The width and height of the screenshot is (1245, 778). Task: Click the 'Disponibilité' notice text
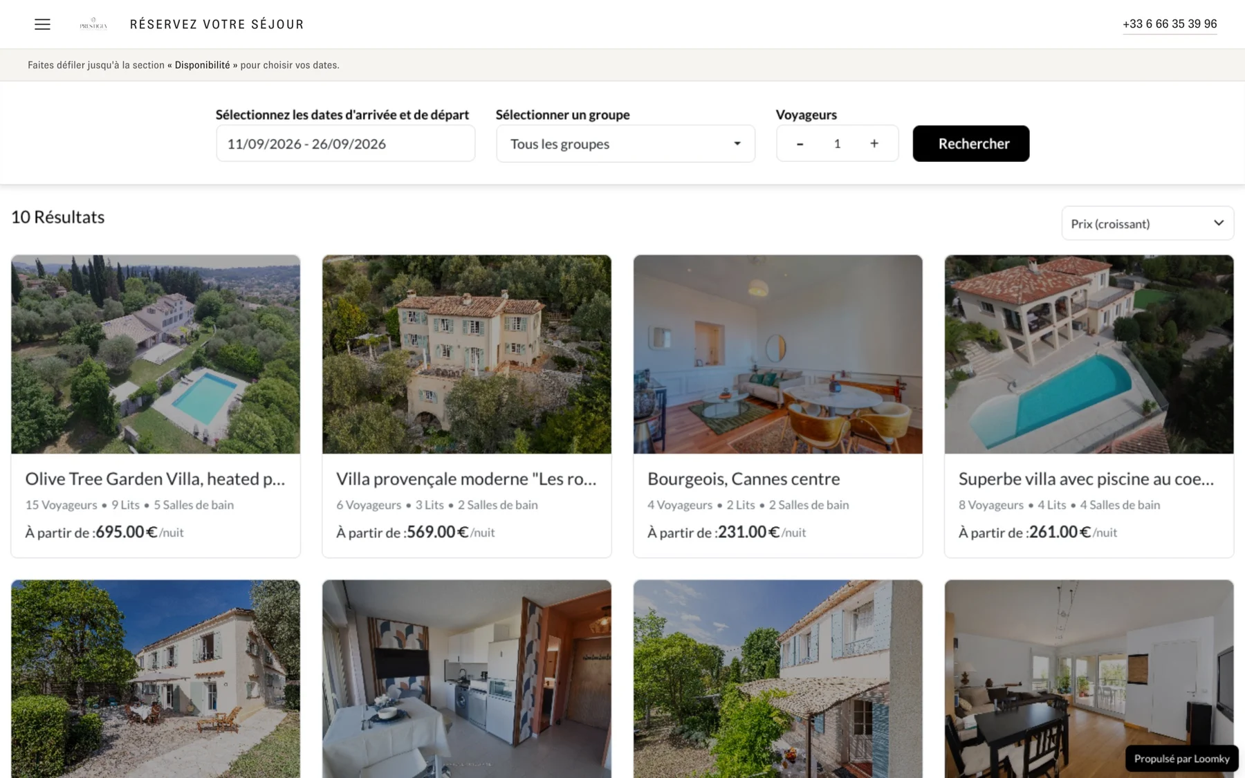tap(202, 65)
